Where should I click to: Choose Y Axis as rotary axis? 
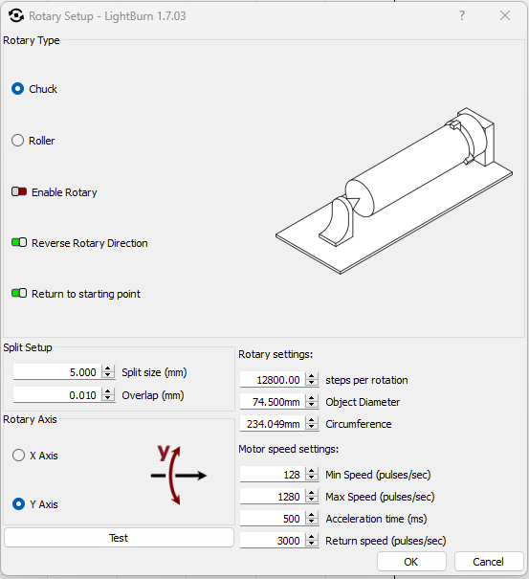coord(18,504)
